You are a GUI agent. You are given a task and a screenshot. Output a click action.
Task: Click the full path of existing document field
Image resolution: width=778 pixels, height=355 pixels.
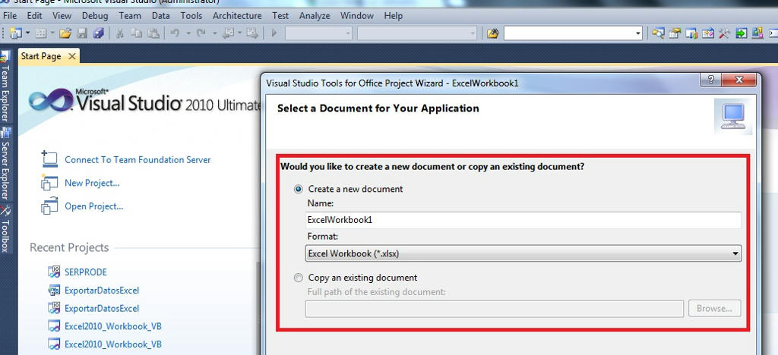click(x=494, y=309)
